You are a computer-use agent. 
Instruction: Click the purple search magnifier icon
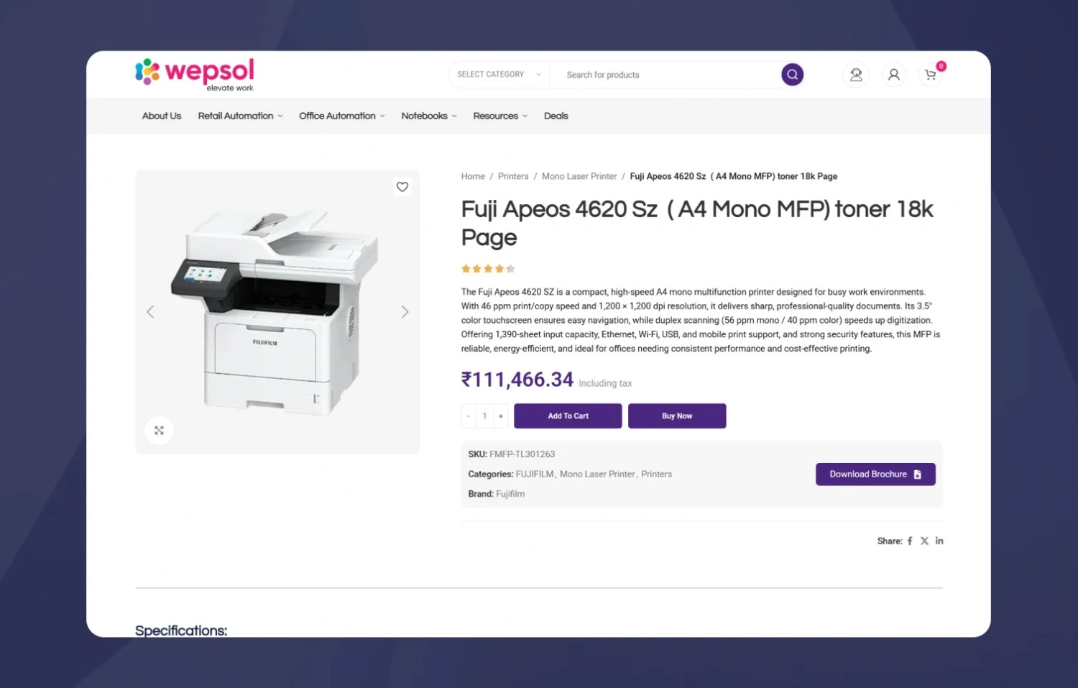point(792,75)
